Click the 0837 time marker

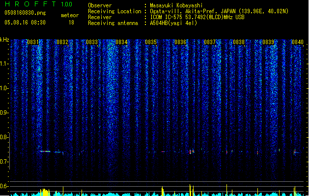pos(210,42)
